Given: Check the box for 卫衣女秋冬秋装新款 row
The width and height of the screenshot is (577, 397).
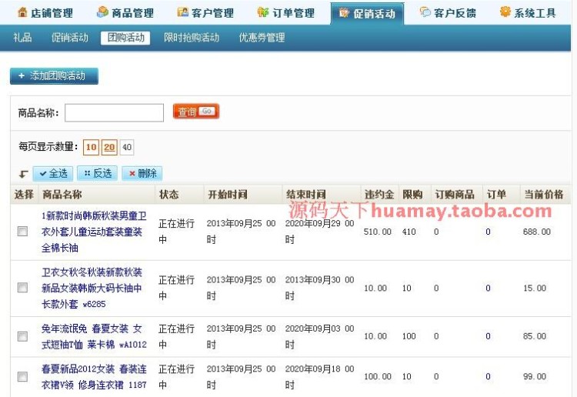Looking at the screenshot, I should (x=22, y=287).
